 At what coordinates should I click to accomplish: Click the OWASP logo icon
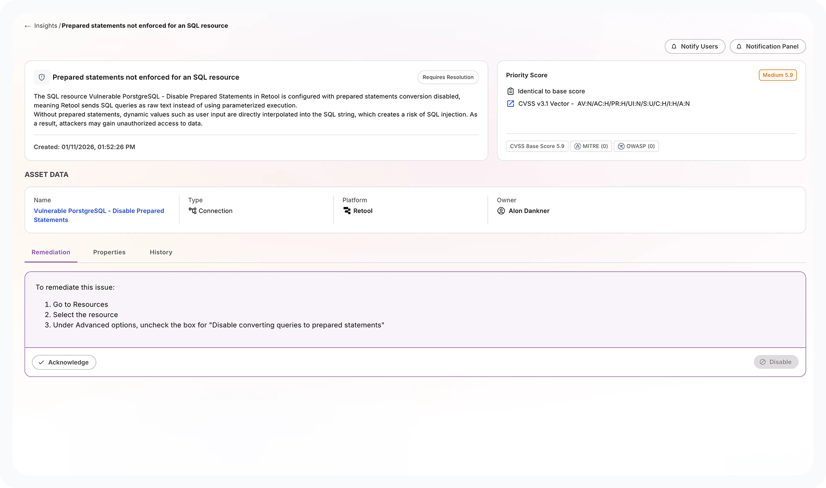[621, 147]
